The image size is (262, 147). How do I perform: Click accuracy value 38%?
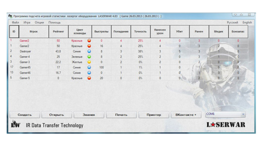(141, 51)
